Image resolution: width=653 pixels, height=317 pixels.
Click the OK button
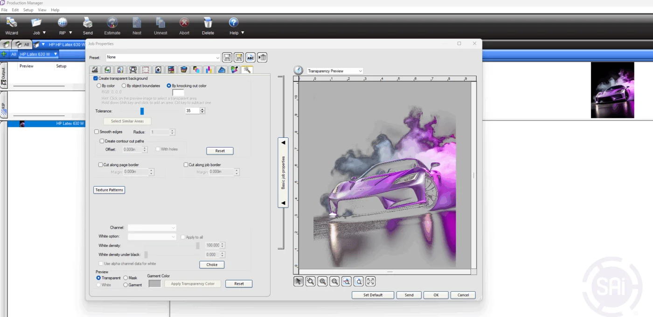click(x=436, y=295)
